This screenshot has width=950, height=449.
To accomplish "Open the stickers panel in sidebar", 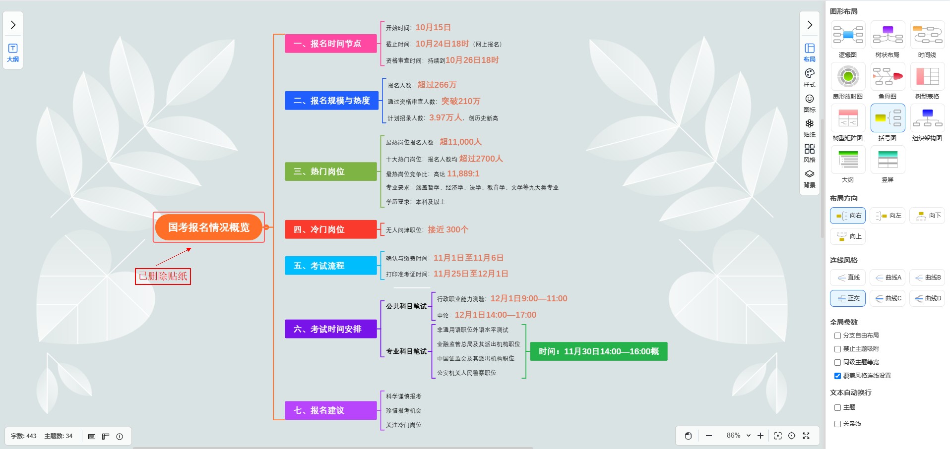I will pyautogui.click(x=810, y=127).
